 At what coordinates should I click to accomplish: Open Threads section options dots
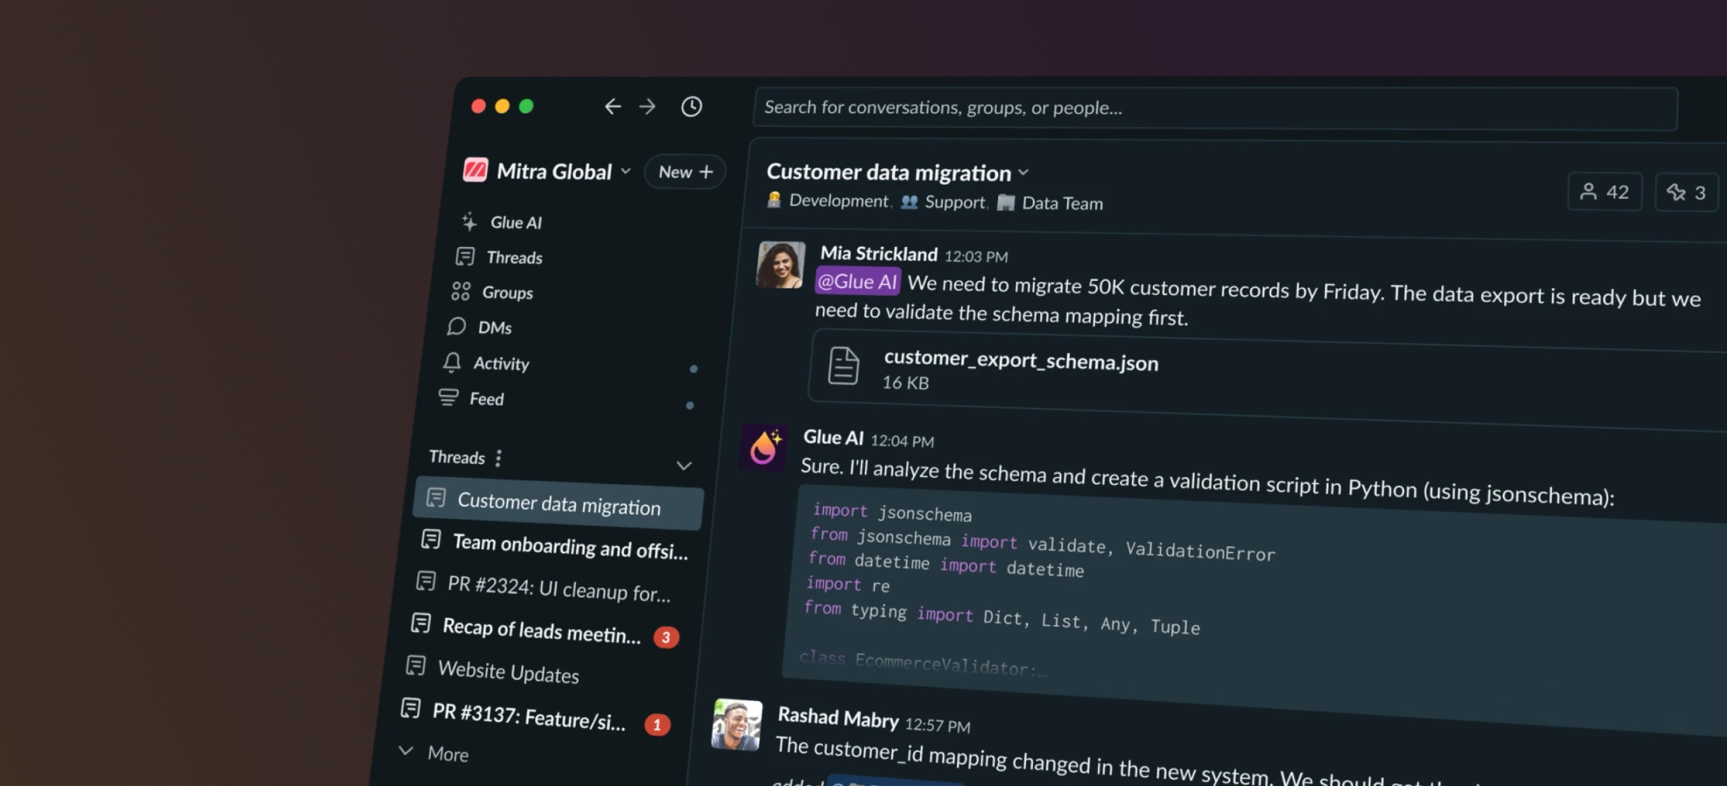click(x=498, y=458)
